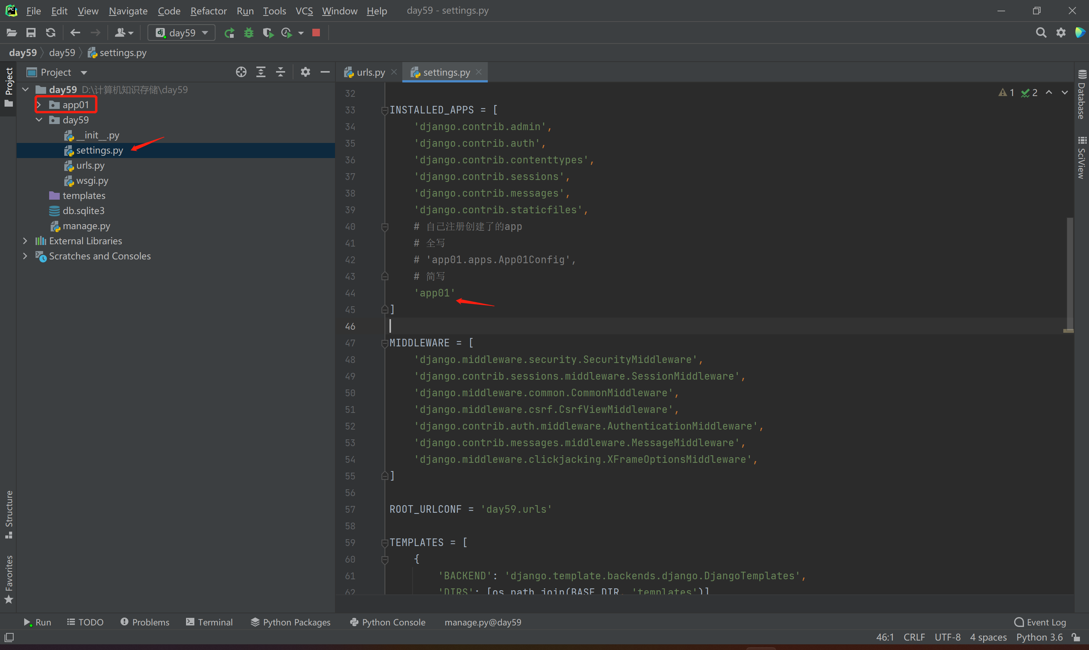Image resolution: width=1089 pixels, height=650 pixels.
Task: Jump to next highlighted error down arrow
Action: [1064, 92]
